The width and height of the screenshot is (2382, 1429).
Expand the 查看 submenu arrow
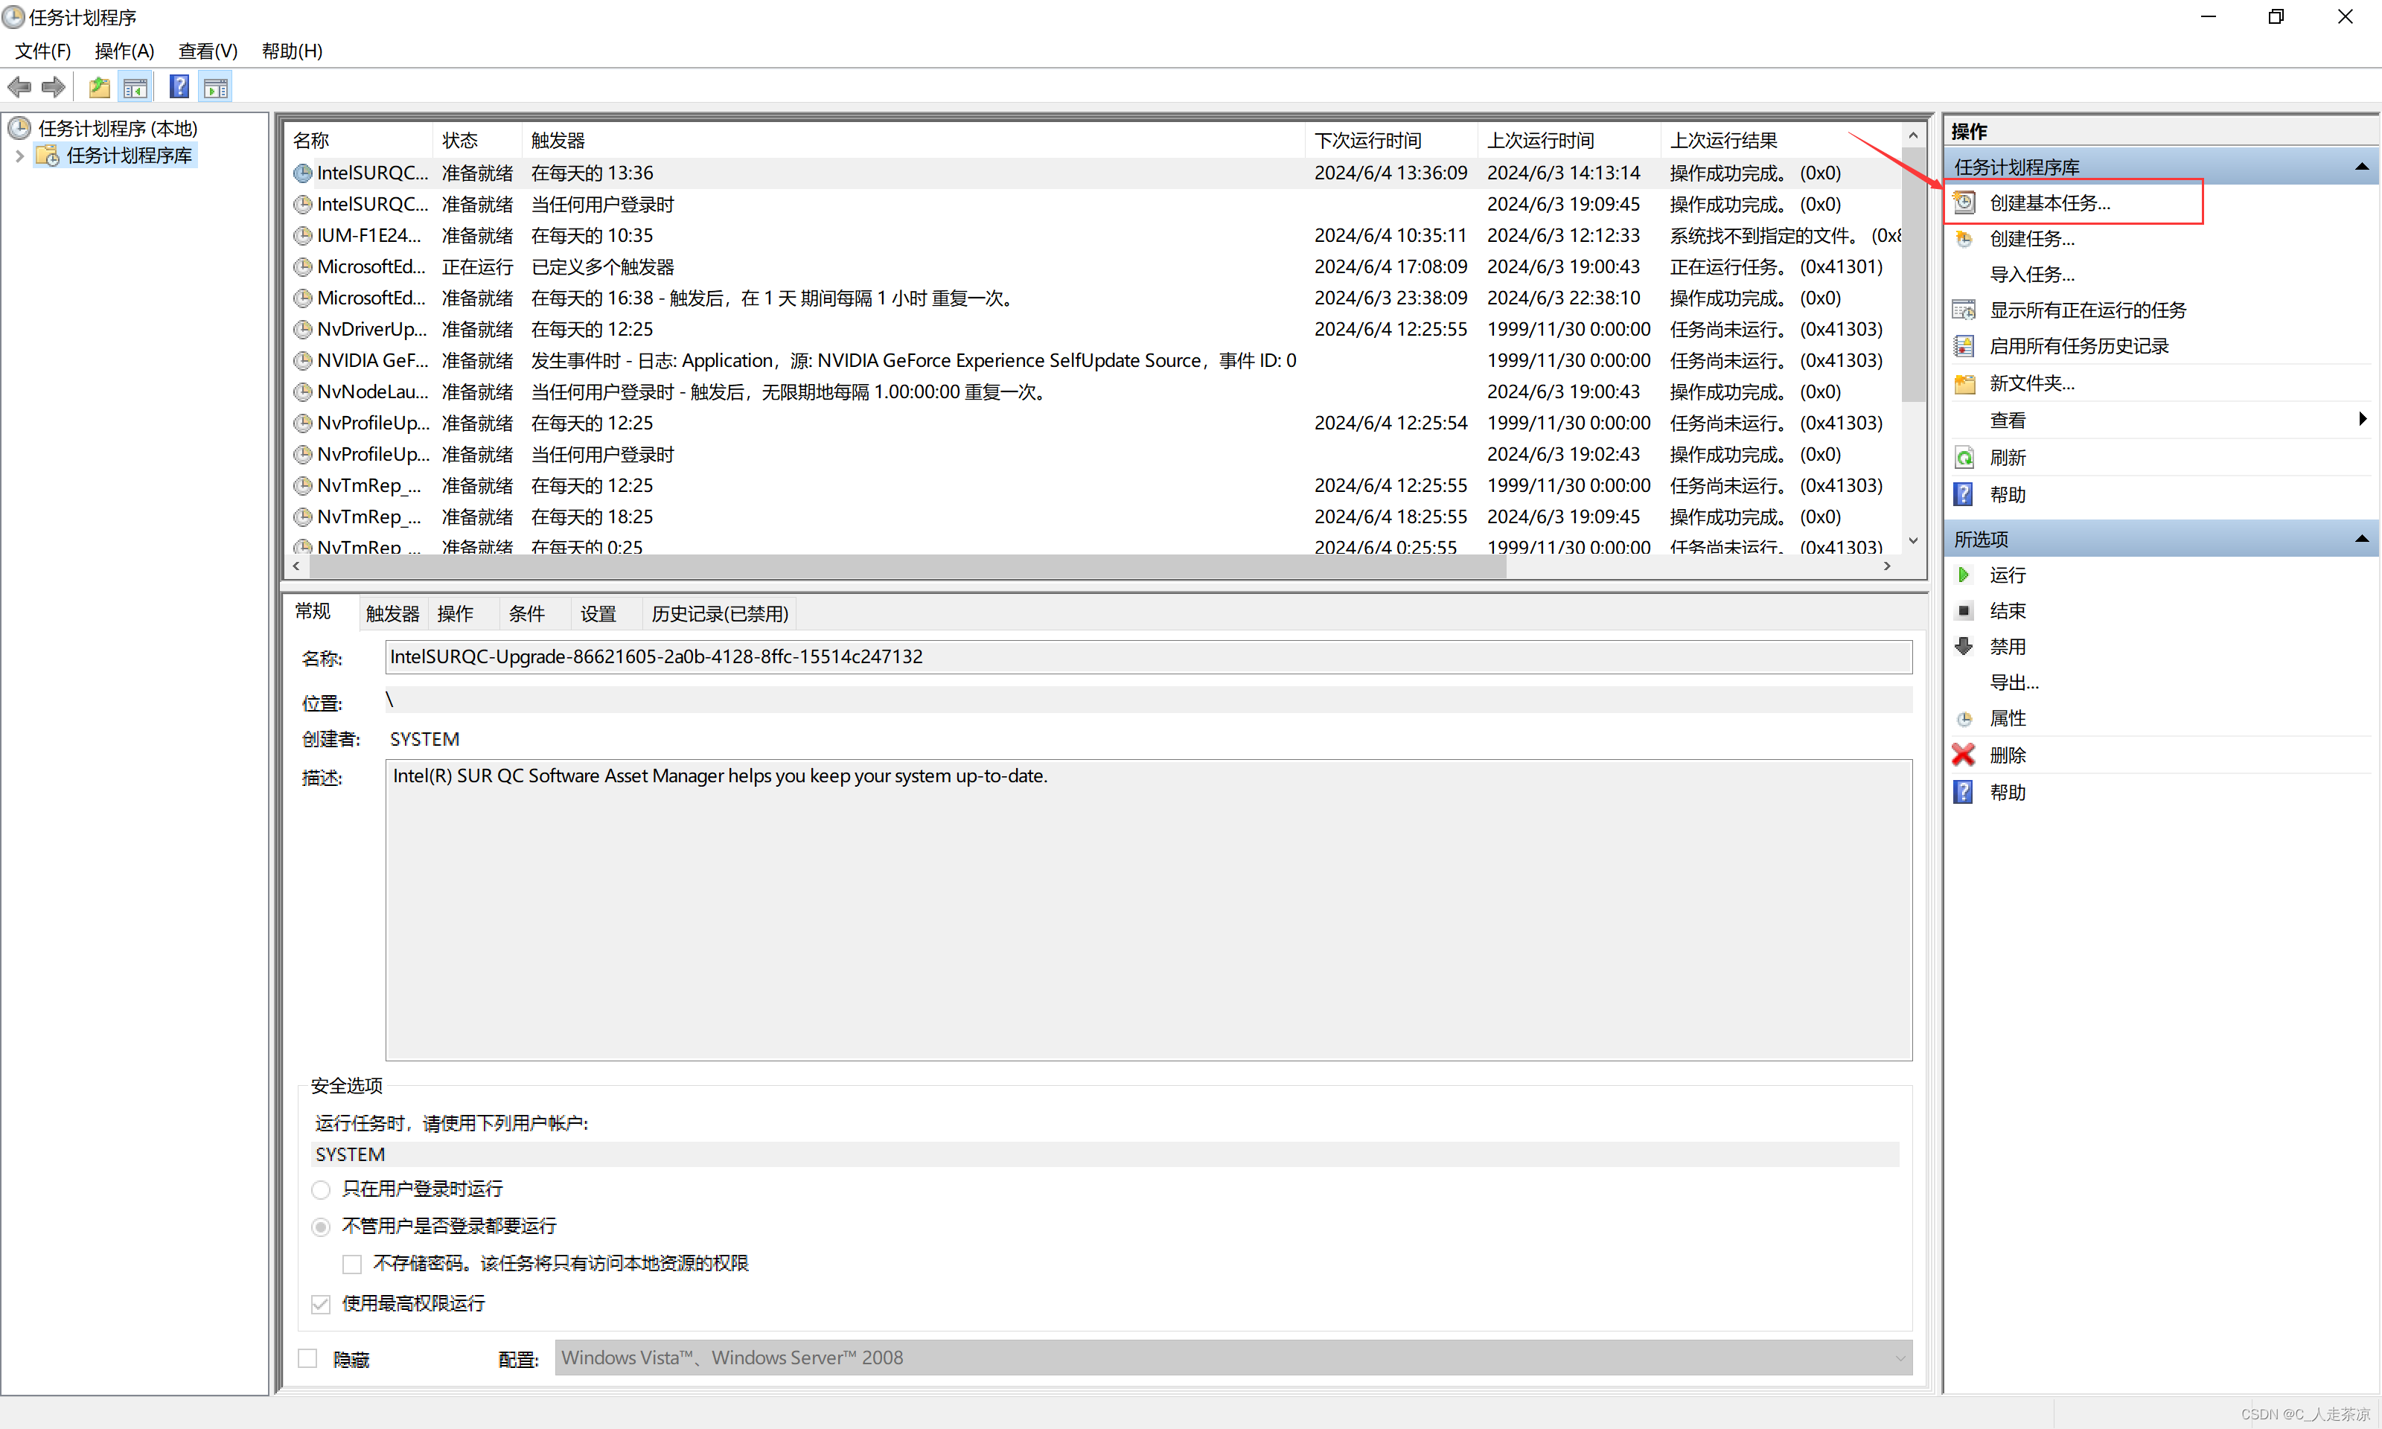click(x=2362, y=419)
